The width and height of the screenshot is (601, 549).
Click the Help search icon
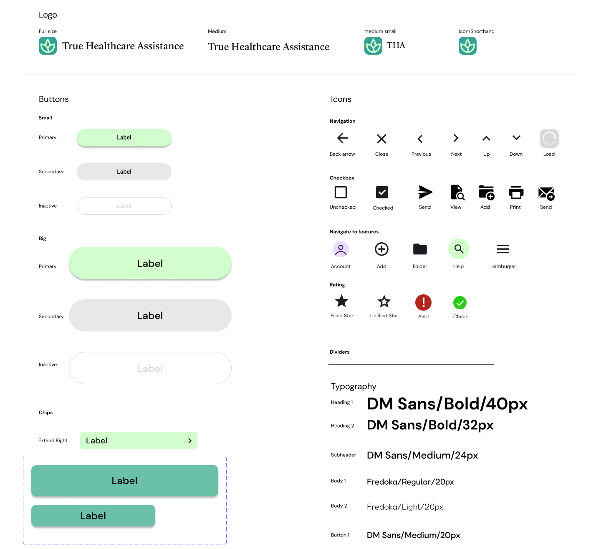[x=459, y=249]
